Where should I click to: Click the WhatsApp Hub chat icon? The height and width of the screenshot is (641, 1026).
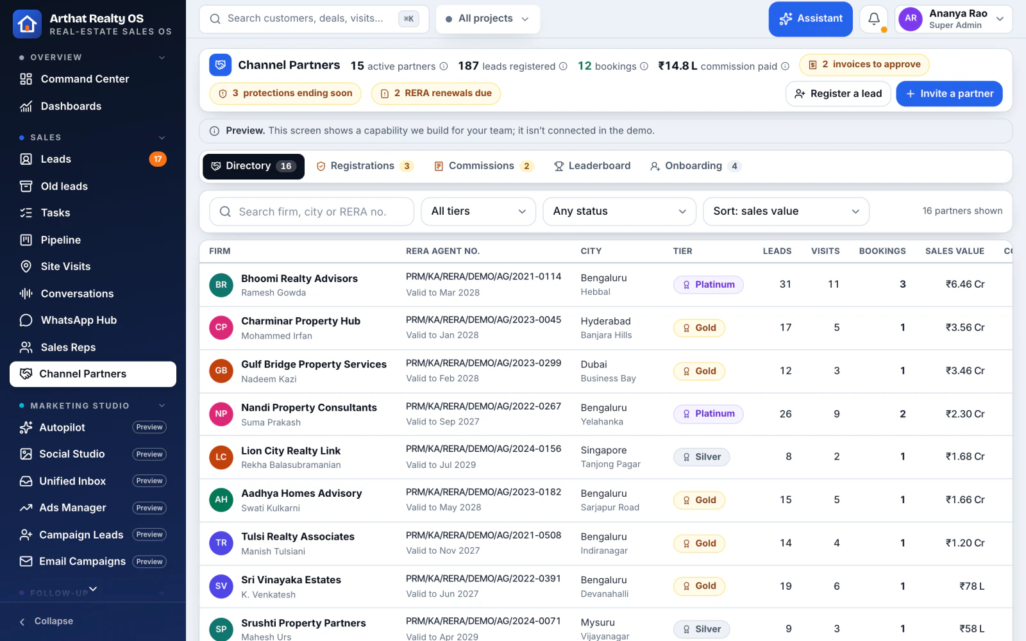point(26,320)
